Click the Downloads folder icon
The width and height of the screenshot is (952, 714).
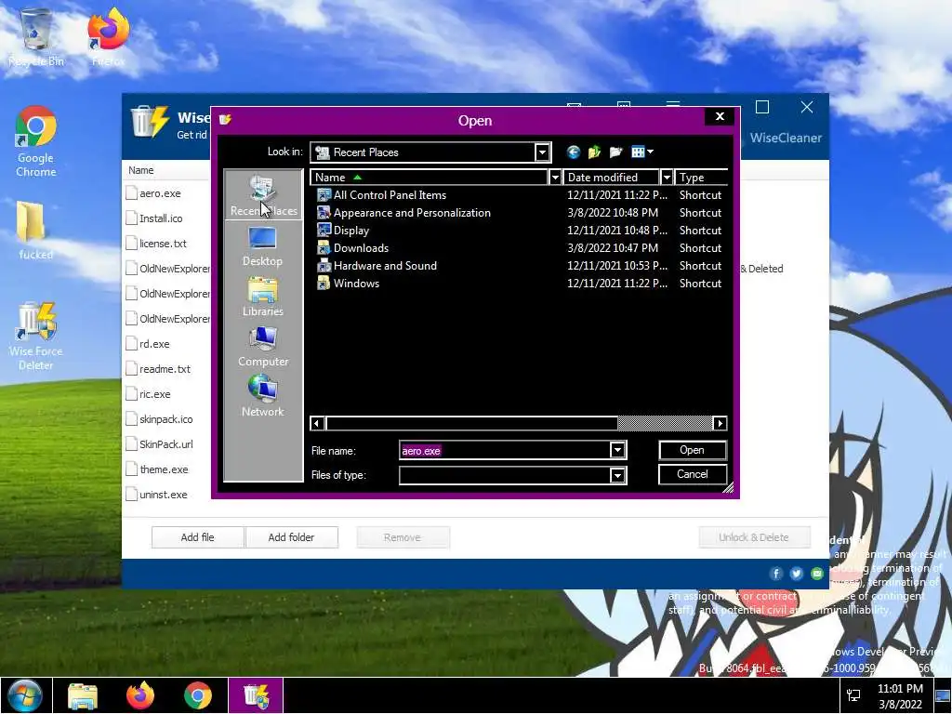(x=324, y=247)
